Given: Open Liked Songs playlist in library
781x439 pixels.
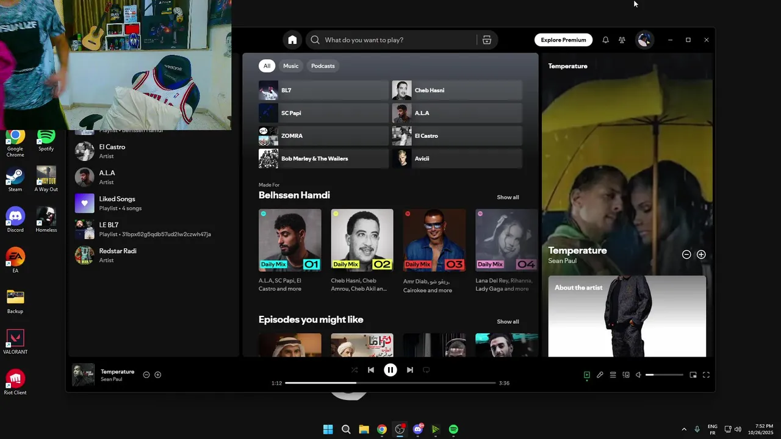Looking at the screenshot, I should coord(154,203).
